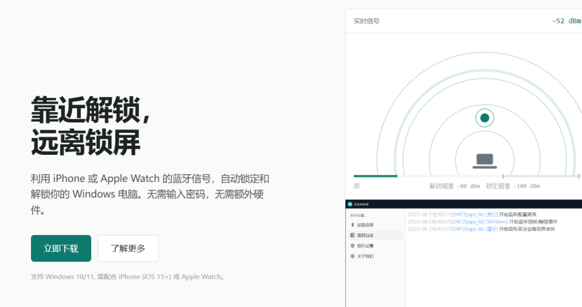Click the 立即下载 download button
Image resolution: width=582 pixels, height=307 pixels.
point(61,248)
